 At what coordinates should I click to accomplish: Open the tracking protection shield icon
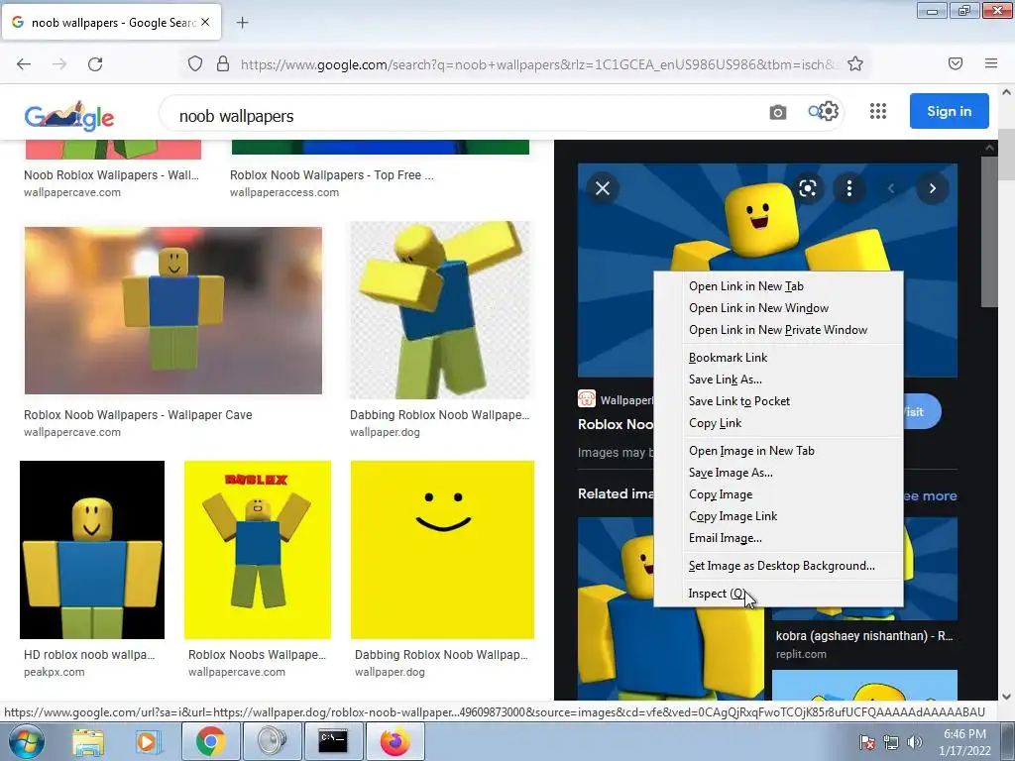coord(195,64)
